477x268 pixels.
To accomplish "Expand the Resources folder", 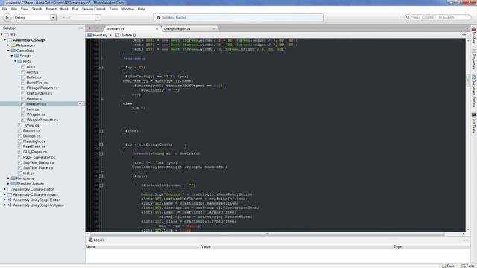I will [x=8, y=179].
